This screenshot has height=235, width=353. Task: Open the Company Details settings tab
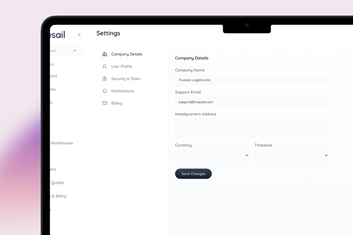[129, 54]
